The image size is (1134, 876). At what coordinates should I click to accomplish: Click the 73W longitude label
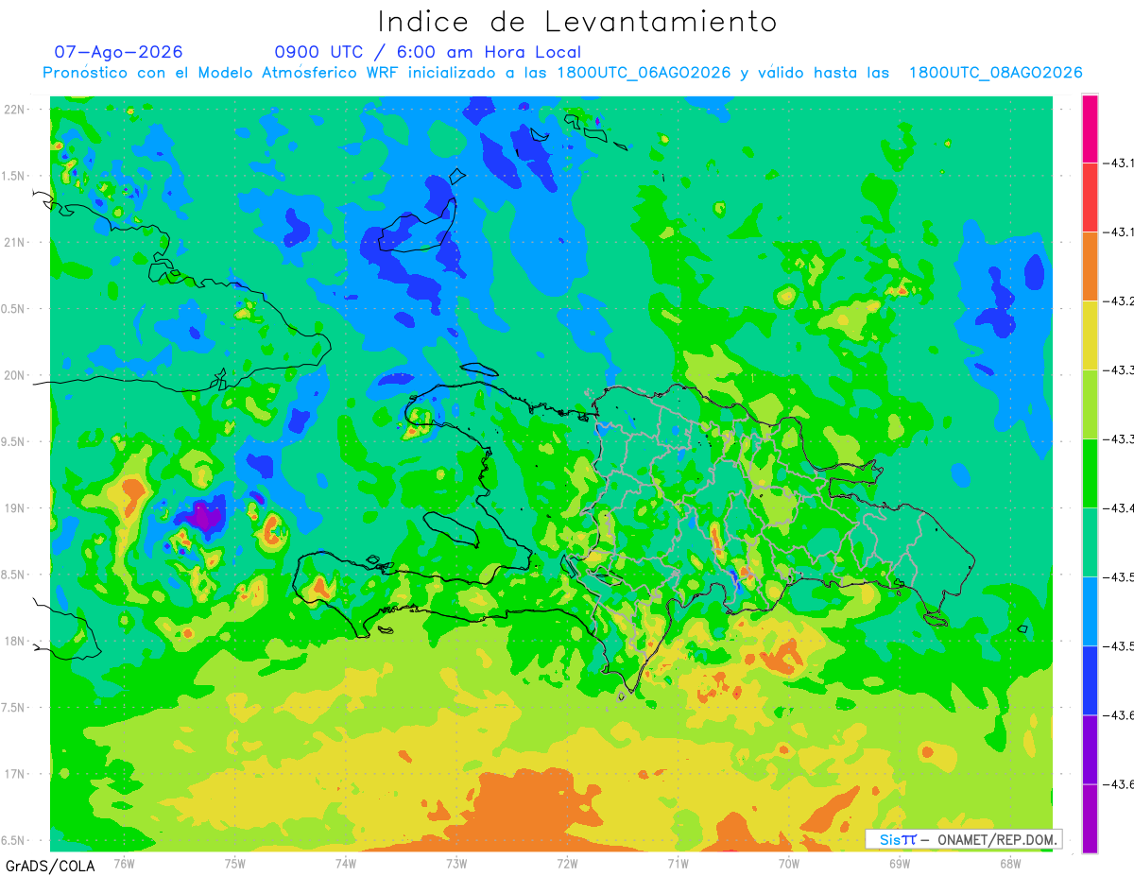click(456, 862)
